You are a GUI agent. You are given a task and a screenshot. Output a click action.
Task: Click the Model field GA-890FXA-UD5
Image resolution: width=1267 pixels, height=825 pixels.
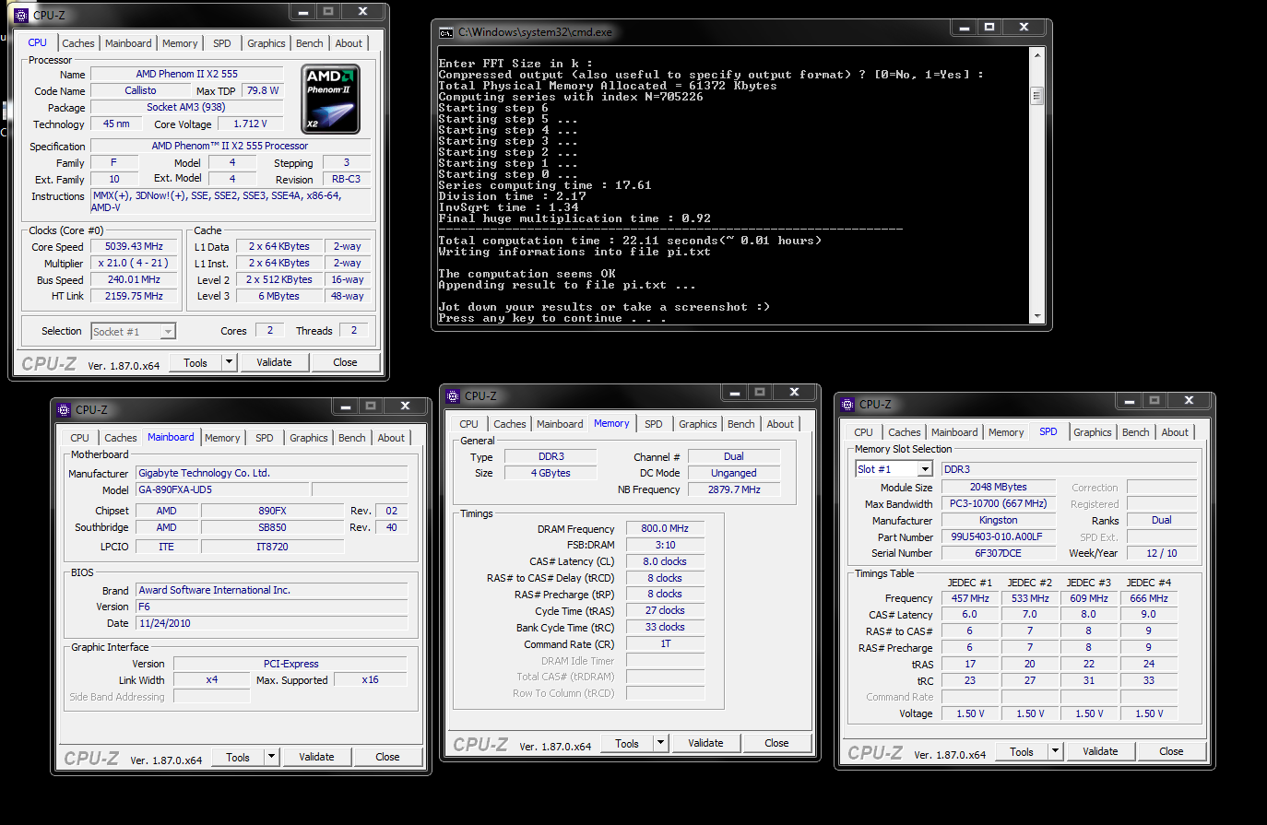(222, 489)
